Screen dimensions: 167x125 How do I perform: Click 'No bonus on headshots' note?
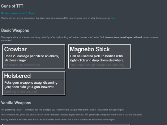tap(22, 65)
